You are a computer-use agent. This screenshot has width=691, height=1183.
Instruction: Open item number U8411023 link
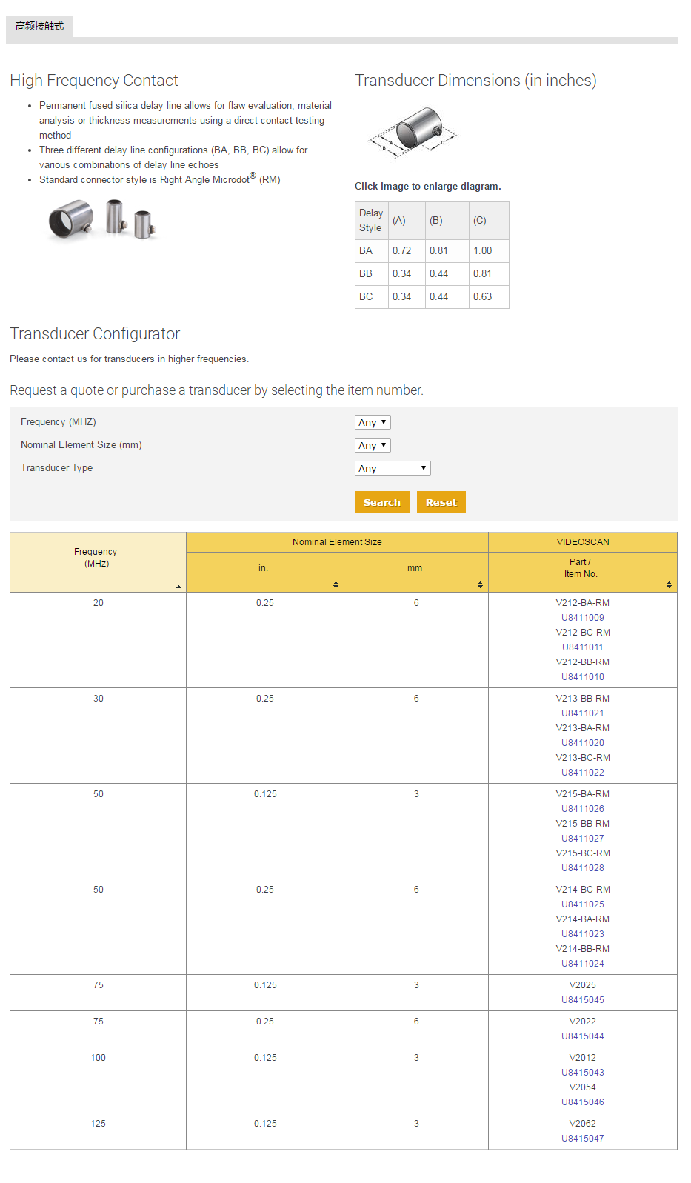coord(583,934)
